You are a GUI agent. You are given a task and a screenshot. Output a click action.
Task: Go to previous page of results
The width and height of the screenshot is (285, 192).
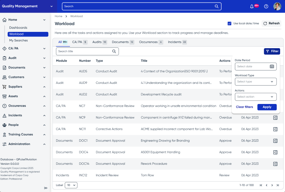pos(266,185)
